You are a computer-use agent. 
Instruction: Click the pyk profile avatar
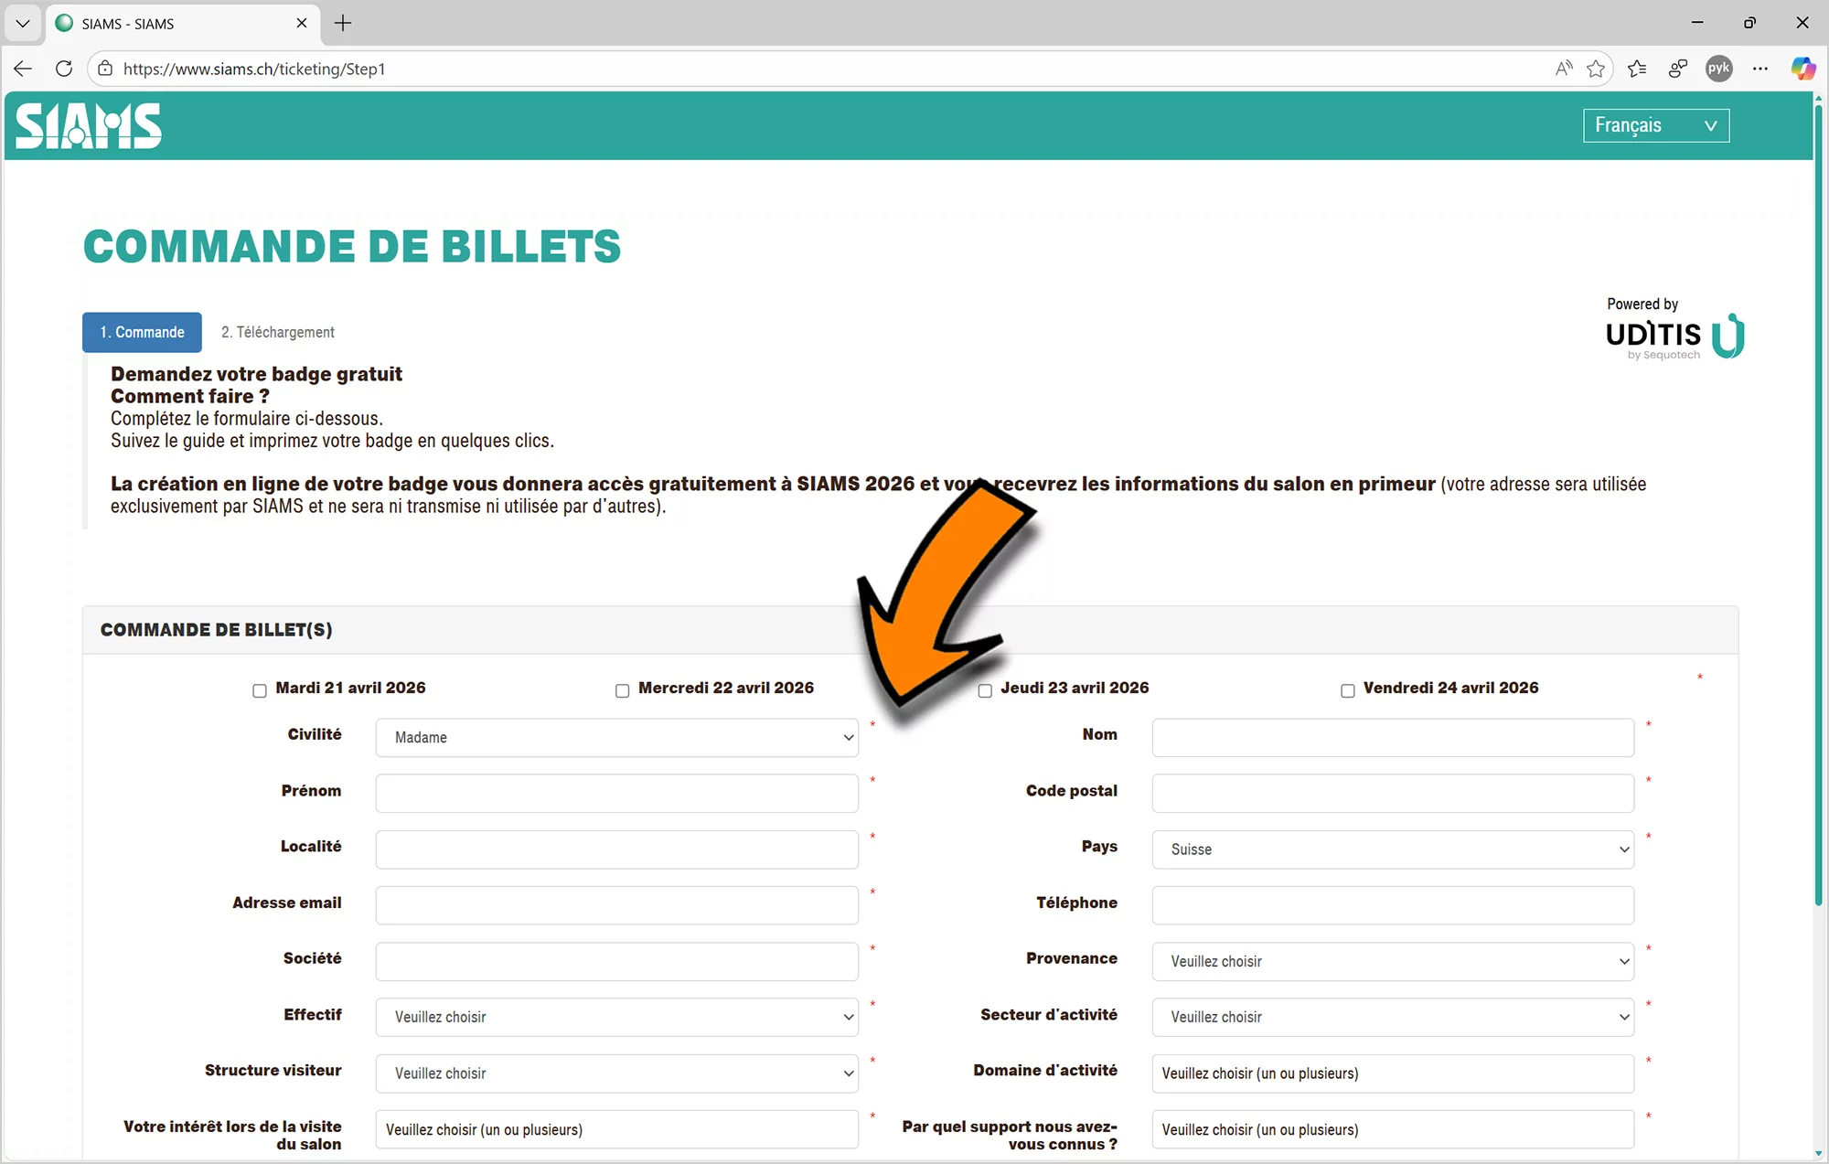pos(1718,69)
